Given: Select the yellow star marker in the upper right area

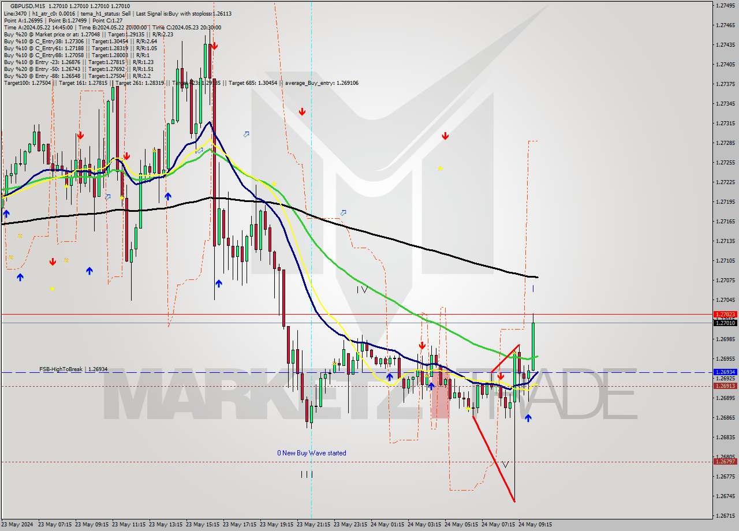Looking at the screenshot, I should [x=440, y=168].
